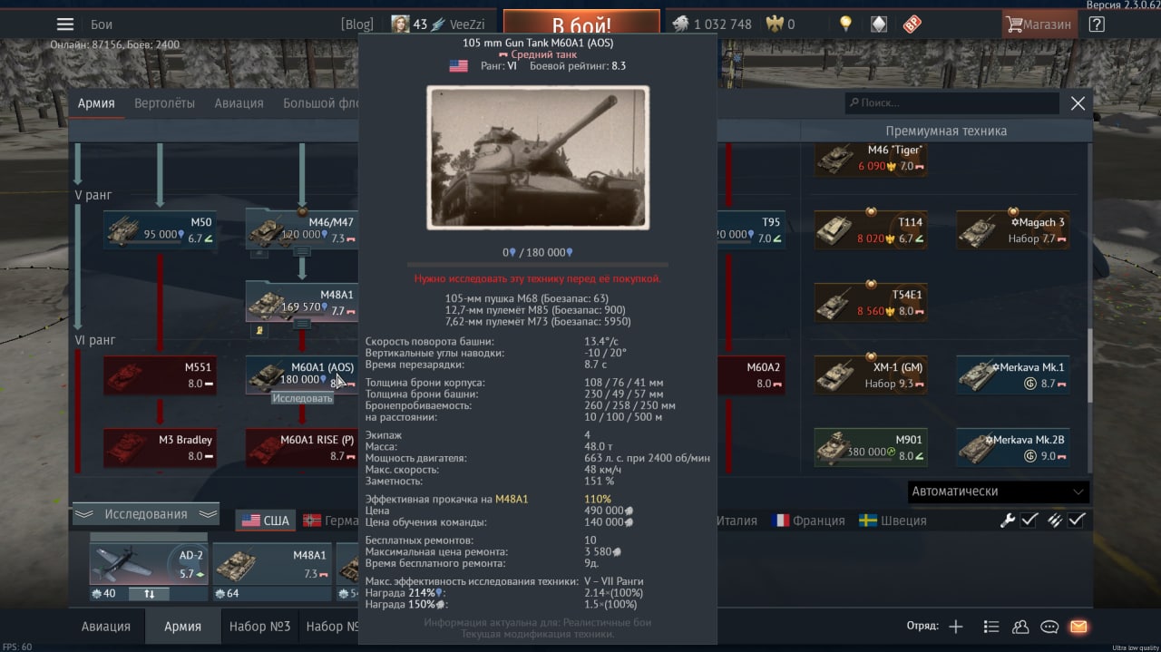Viewport: 1161px width, 652px height.
Task: Select the Италия nation tab
Action: coord(736,521)
